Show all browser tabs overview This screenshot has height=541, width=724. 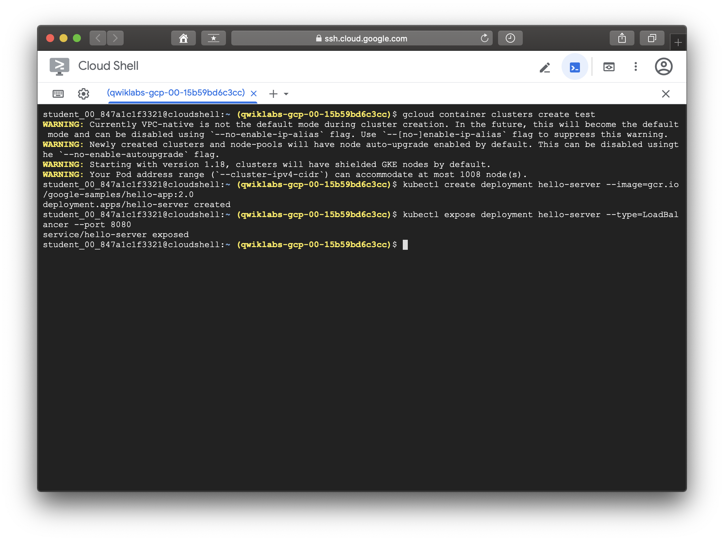pos(652,38)
